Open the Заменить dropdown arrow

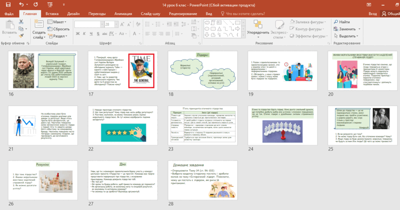pyautogui.click(x=359, y=29)
